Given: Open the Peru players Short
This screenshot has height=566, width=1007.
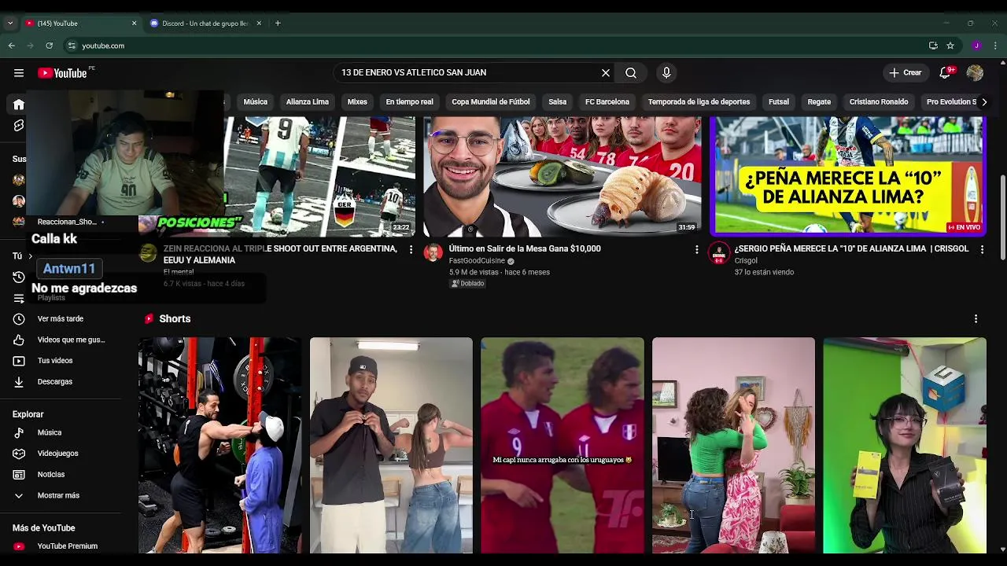Looking at the screenshot, I should tap(562, 446).
